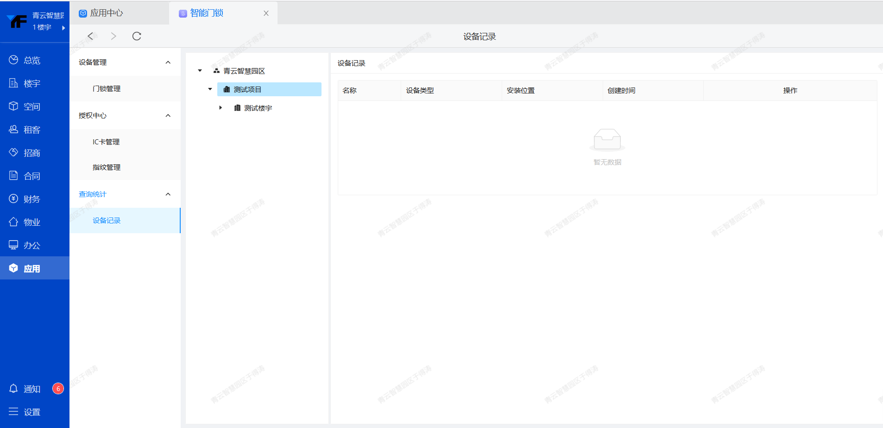Close the 智能门锁 tab
This screenshot has height=428, width=883.
pyautogui.click(x=266, y=13)
